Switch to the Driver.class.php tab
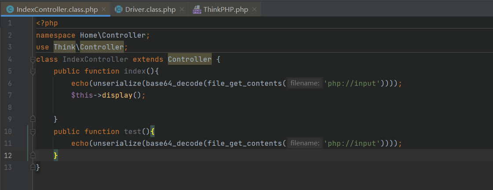 (150, 10)
